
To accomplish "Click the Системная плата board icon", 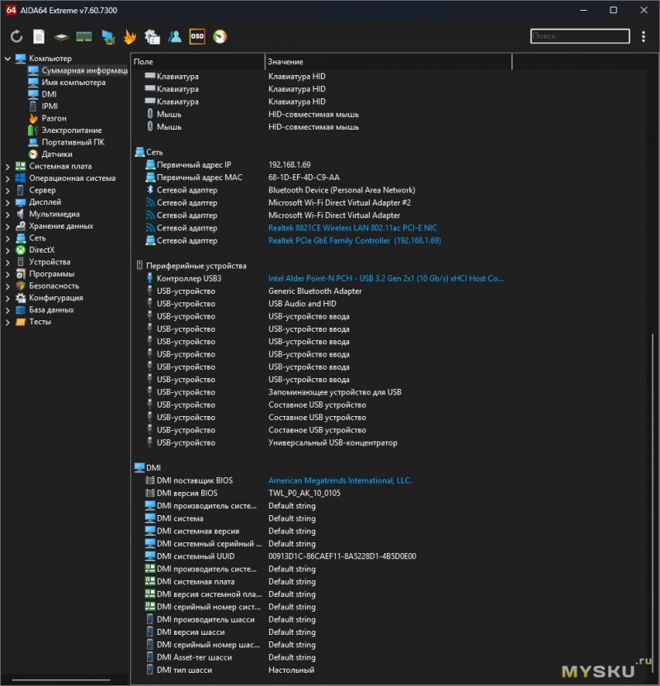I will pyautogui.click(x=21, y=166).
